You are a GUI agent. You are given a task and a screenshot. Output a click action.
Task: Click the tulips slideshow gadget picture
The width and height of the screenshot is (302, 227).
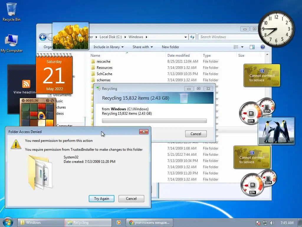70,36
